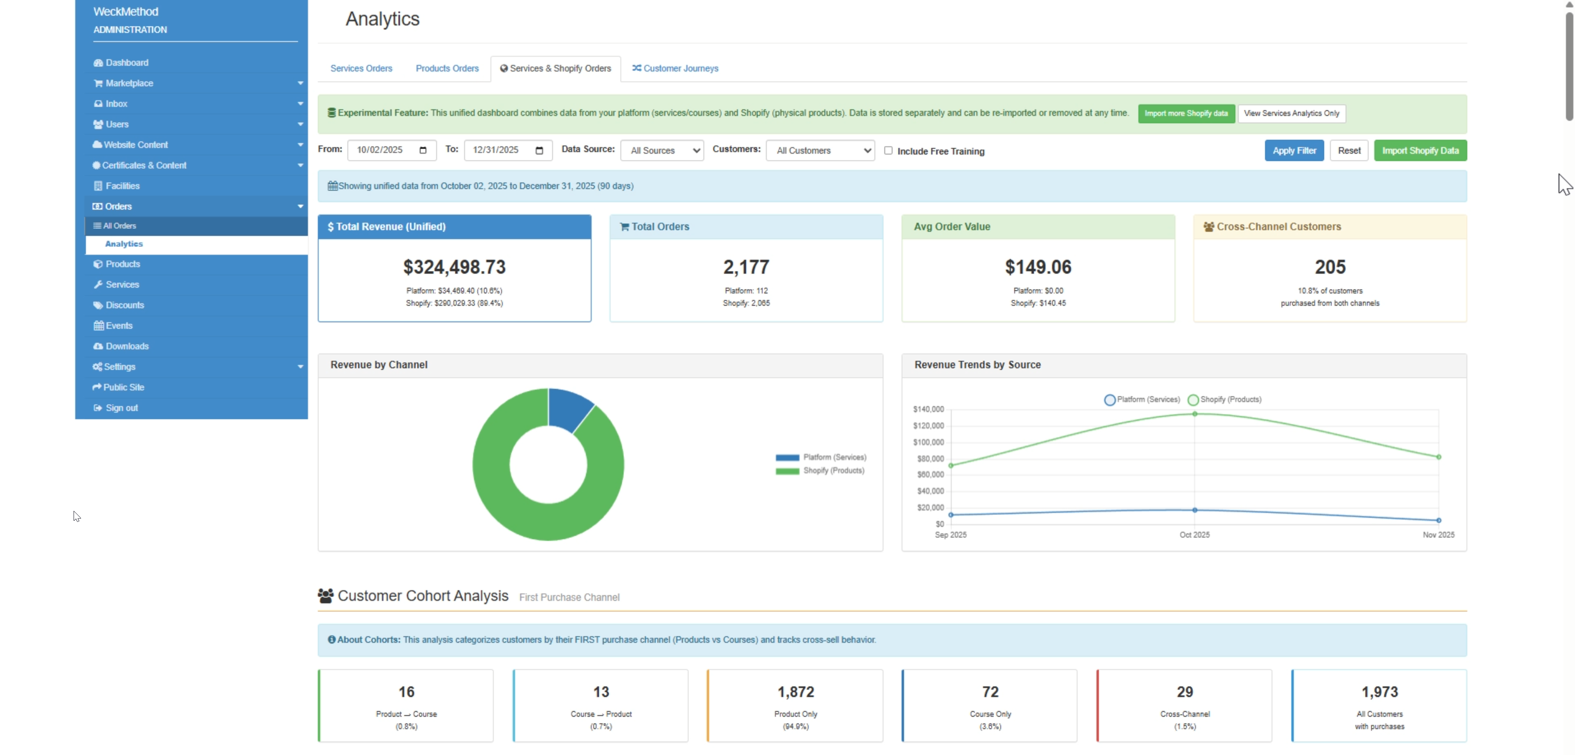
Task: Open the From date calendar picker icon
Action: click(x=423, y=150)
